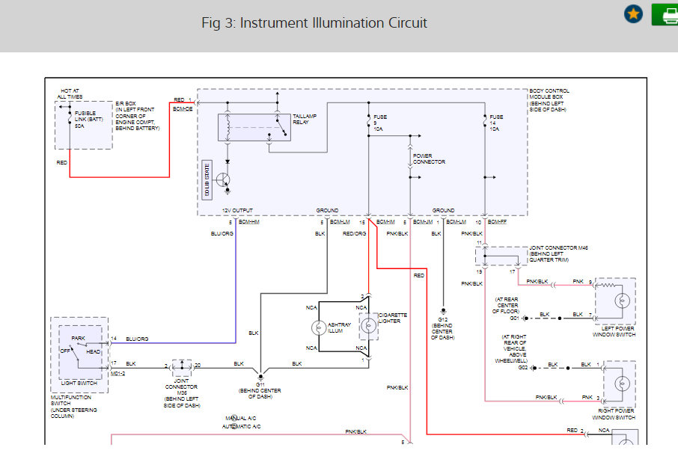
Task: Click the MANUAL A/C label
Action: pos(241,418)
